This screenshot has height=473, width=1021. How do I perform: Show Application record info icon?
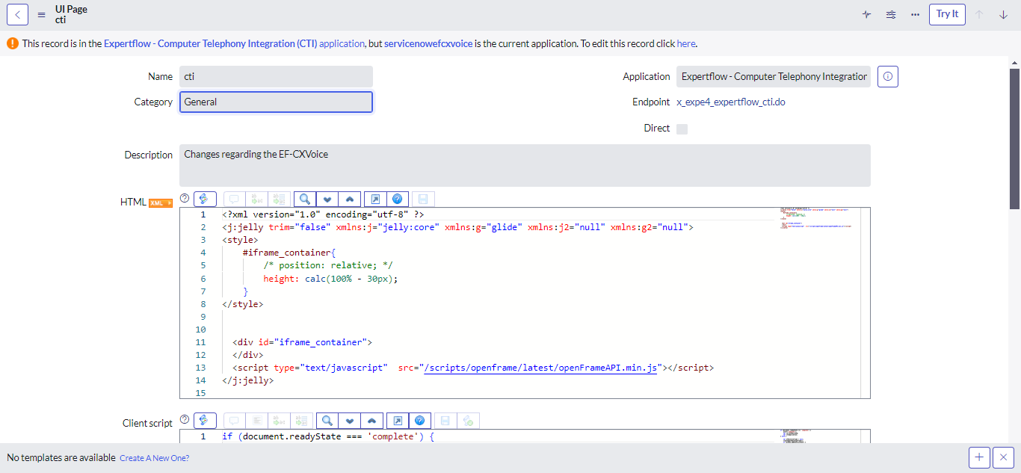click(887, 76)
